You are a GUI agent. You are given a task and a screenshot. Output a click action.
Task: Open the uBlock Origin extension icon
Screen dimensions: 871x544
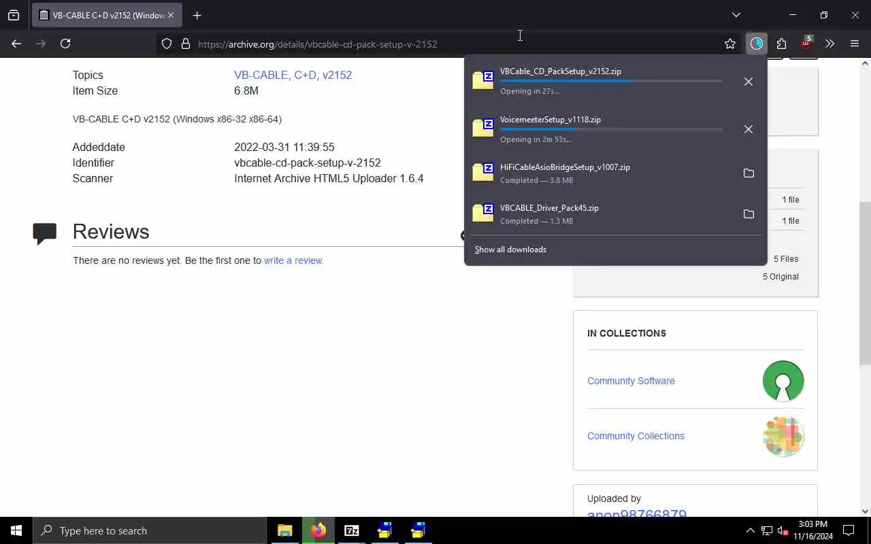[806, 43]
